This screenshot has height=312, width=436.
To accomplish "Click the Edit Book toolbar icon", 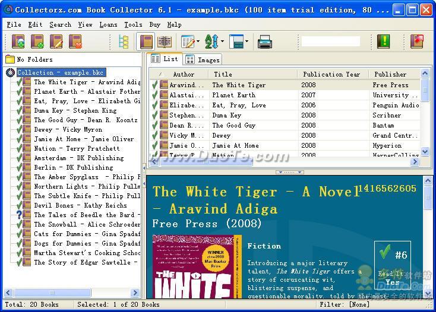I will [x=56, y=42].
